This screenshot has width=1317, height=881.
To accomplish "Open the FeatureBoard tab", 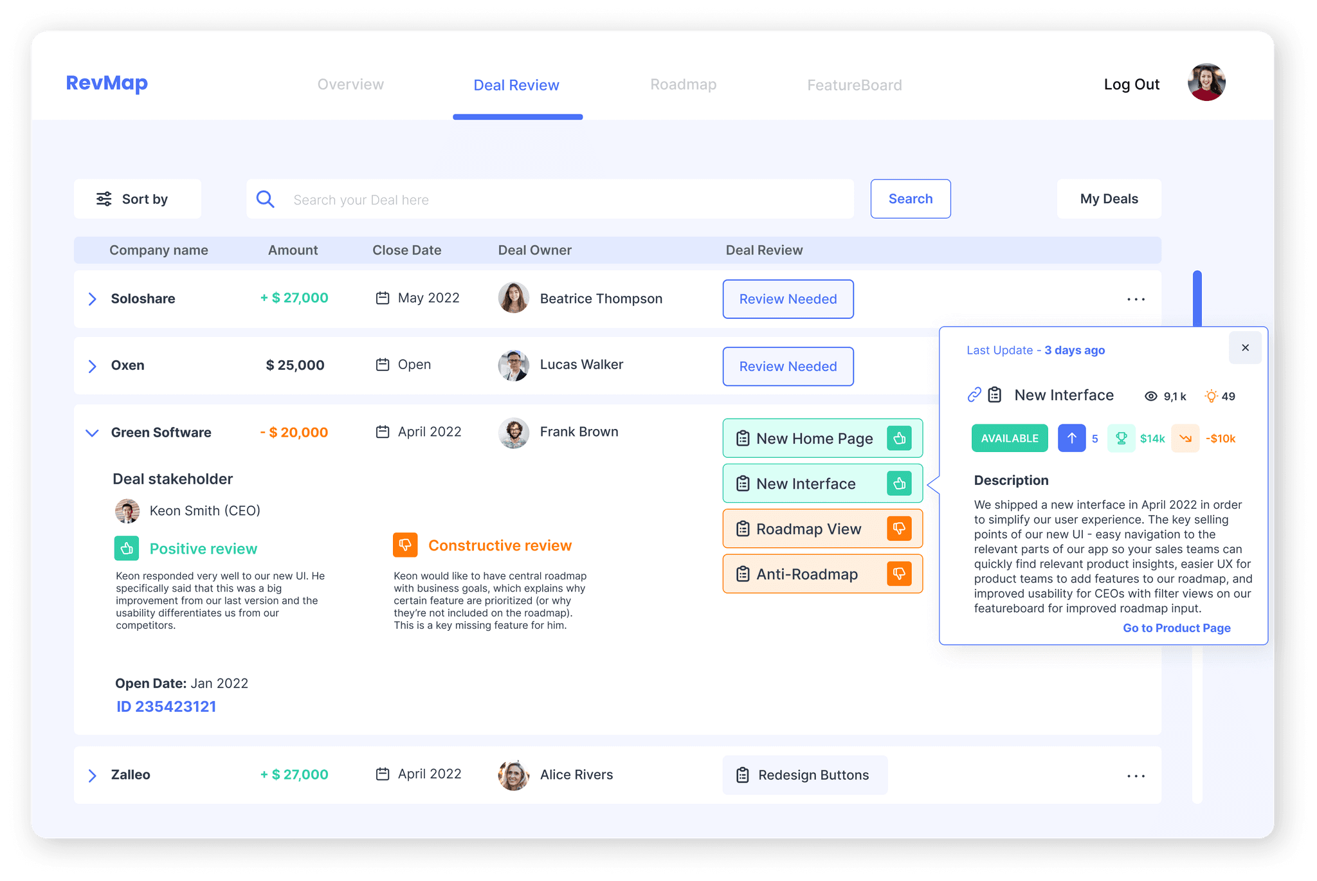I will tap(854, 86).
